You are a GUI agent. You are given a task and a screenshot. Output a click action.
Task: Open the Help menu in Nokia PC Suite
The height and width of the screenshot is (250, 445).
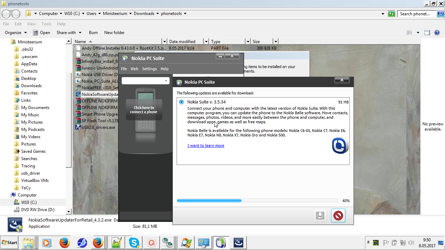(x=164, y=69)
